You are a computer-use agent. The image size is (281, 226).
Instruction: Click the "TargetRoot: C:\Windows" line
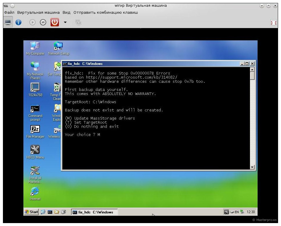click(90, 102)
